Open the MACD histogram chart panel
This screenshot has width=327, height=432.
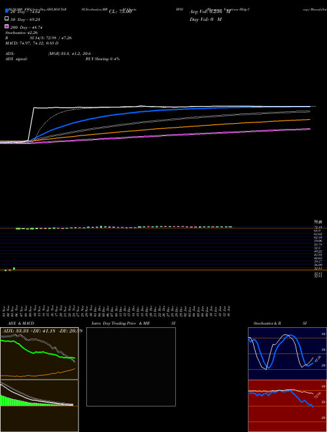pyautogui.click(x=39, y=406)
